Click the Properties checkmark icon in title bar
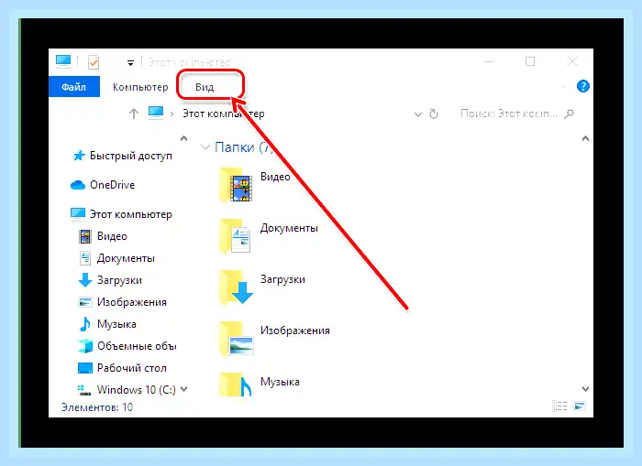This screenshot has width=642, height=466. point(94,62)
